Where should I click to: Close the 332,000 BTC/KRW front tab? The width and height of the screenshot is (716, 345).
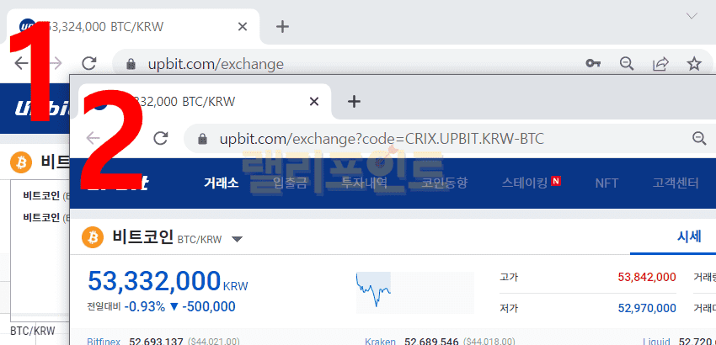tap(314, 101)
